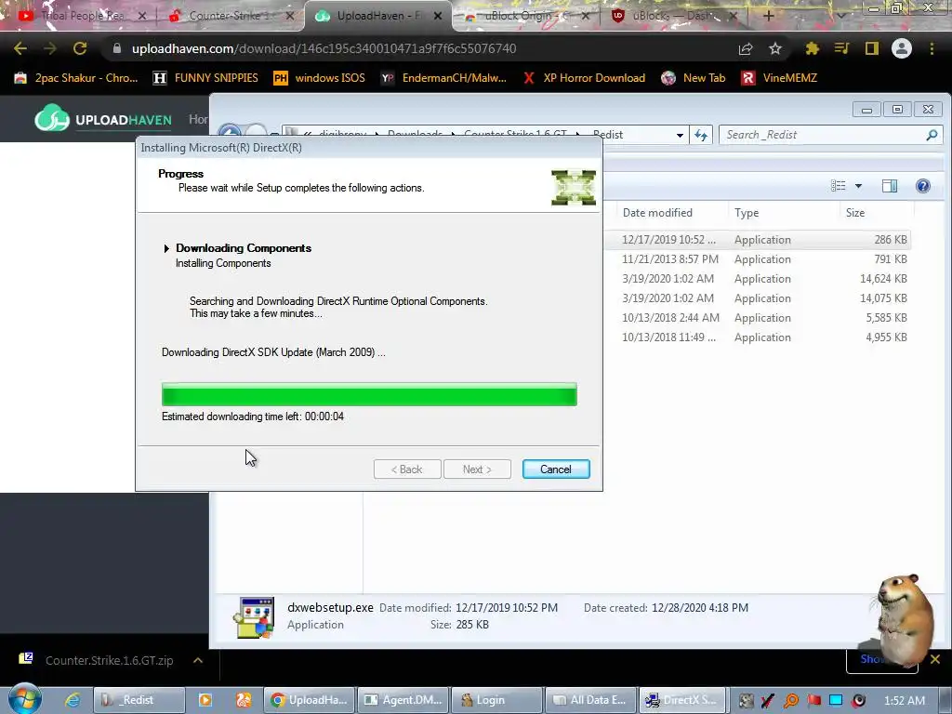
Task: Expand view options dropdown arrow
Action: coord(858,186)
